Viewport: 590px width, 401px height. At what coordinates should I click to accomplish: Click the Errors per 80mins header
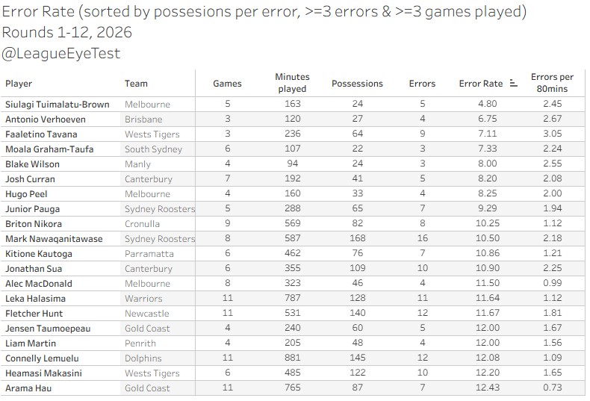pyautogui.click(x=552, y=83)
